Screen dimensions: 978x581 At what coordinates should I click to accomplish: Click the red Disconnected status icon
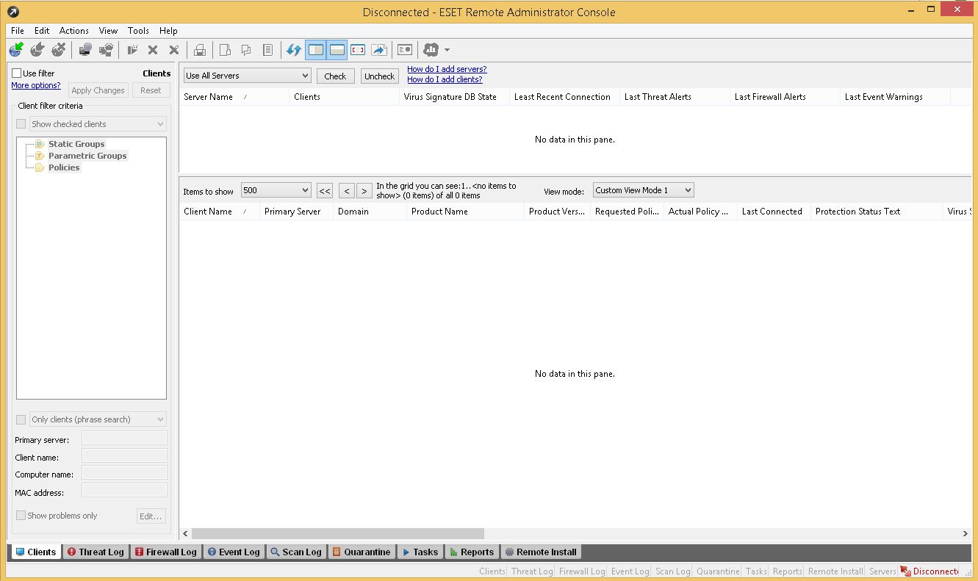point(905,571)
